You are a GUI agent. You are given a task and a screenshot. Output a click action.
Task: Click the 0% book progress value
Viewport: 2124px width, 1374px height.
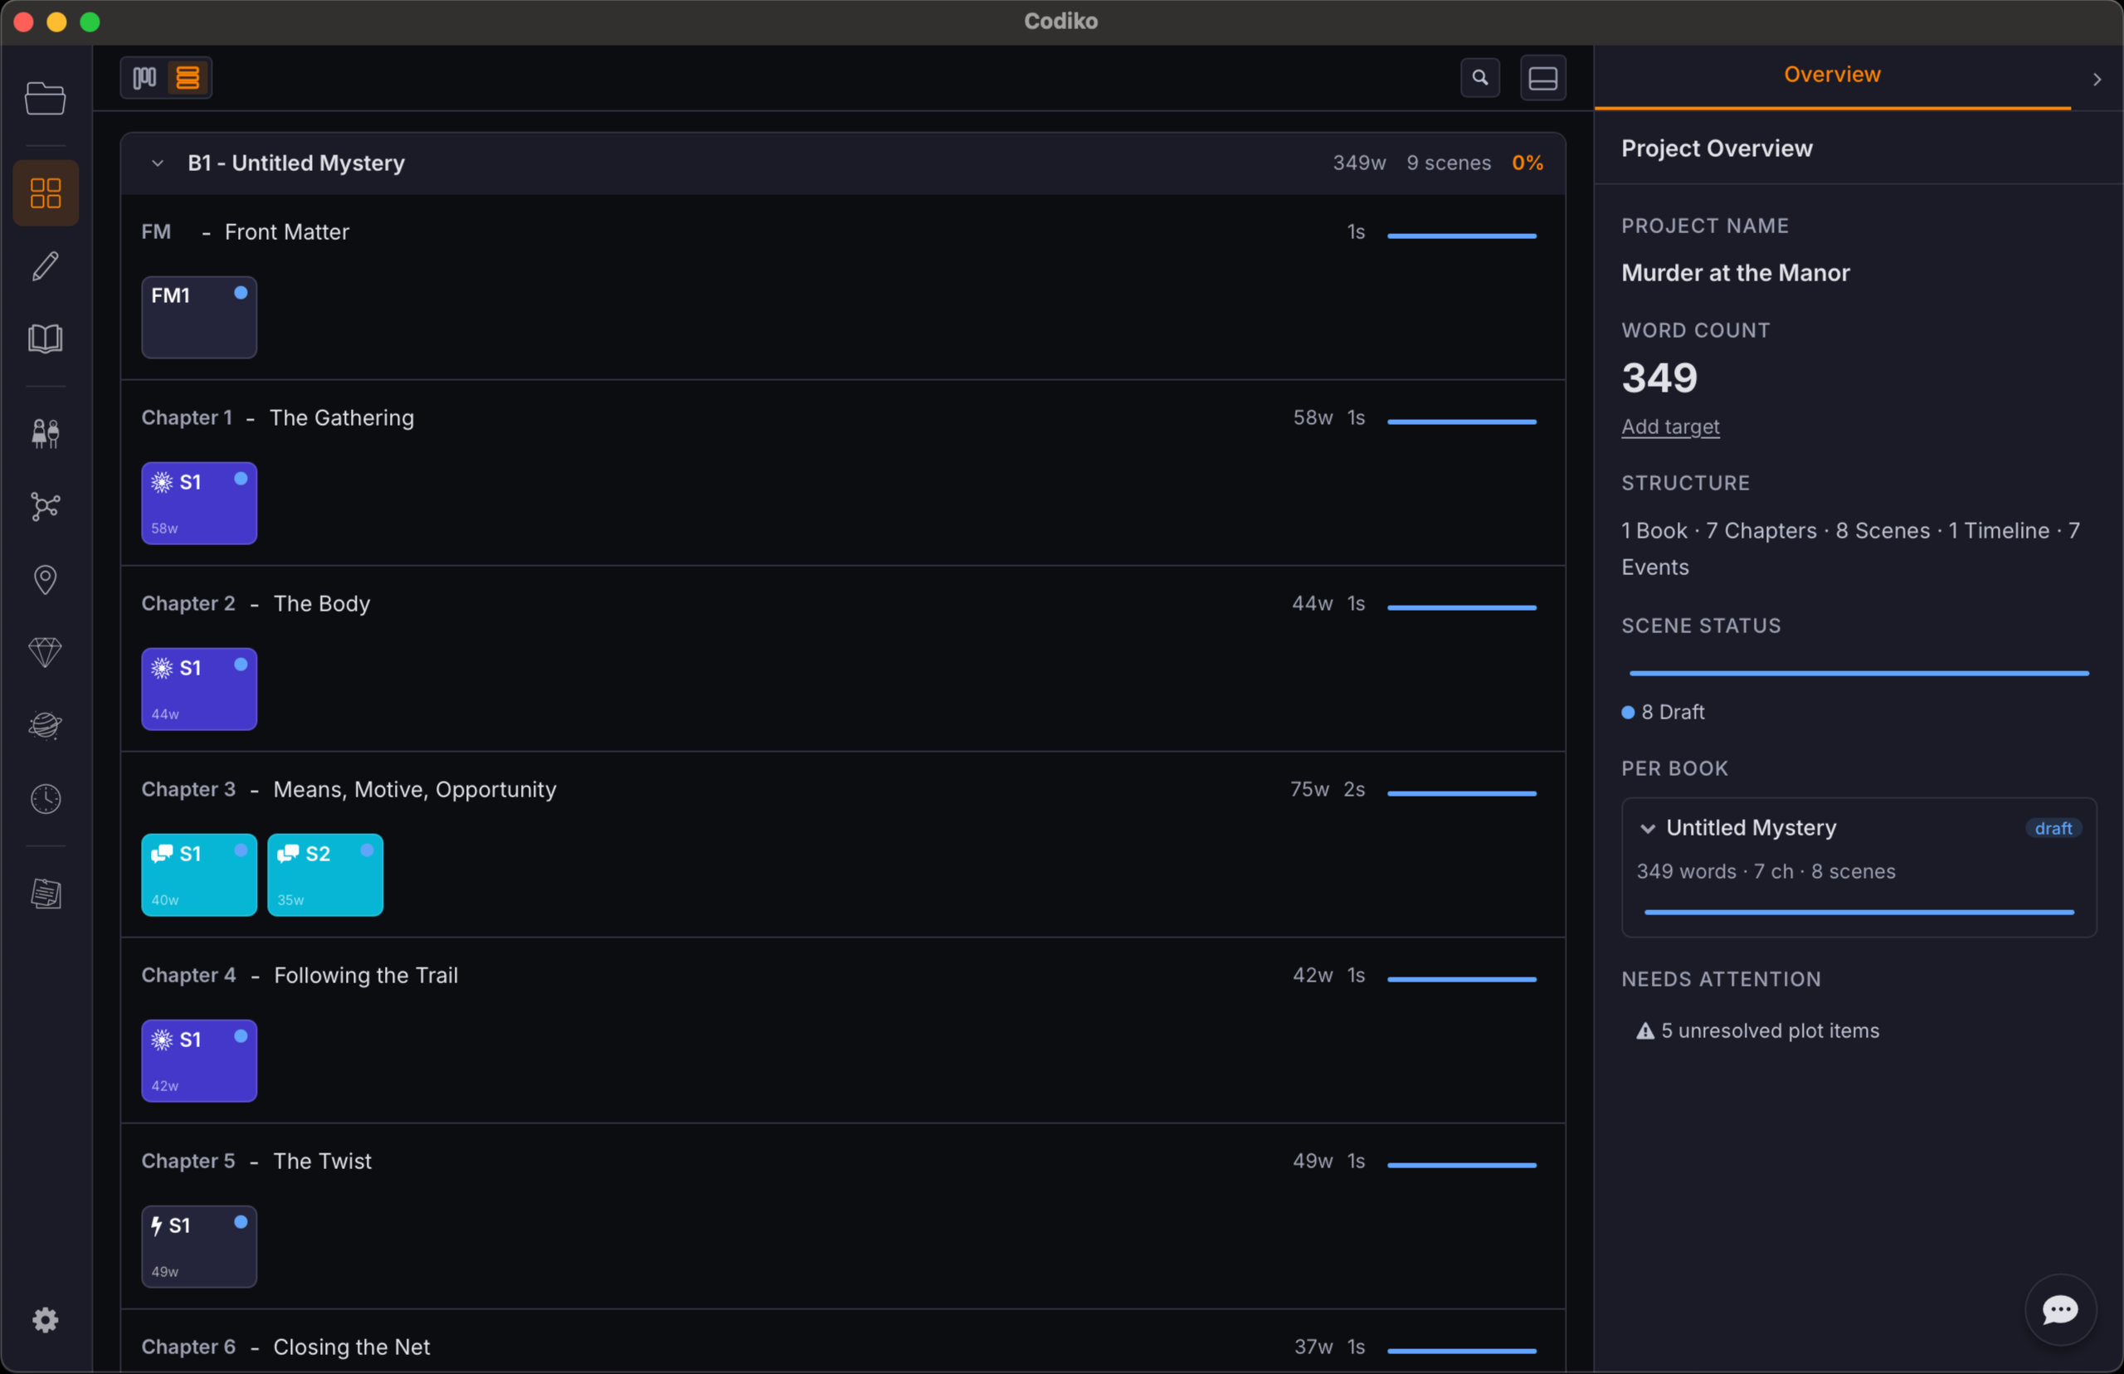coord(1527,163)
